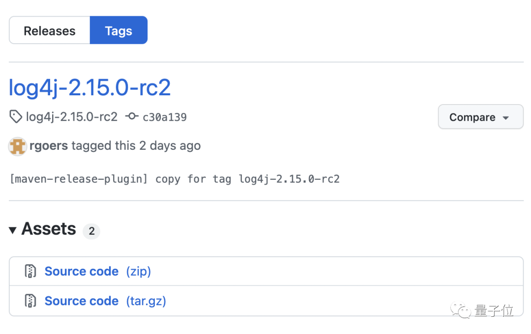Collapse the Assets section triangle

coord(13,229)
